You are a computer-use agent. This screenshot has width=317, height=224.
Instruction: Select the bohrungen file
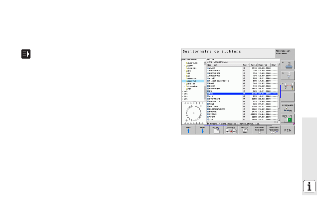(242, 89)
